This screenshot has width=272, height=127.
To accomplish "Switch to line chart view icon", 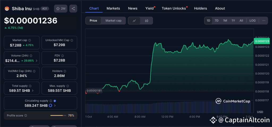I will click(134, 21).
